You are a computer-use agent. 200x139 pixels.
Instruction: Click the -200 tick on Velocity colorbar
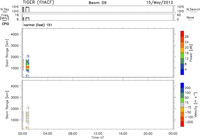coord(189,122)
